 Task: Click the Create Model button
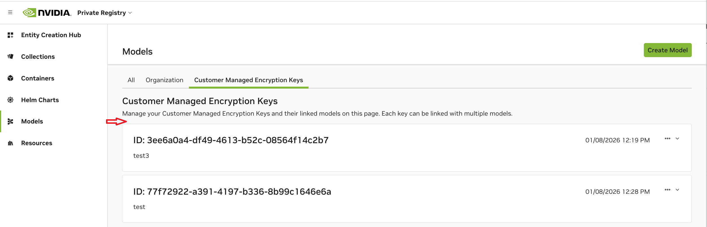coord(667,50)
